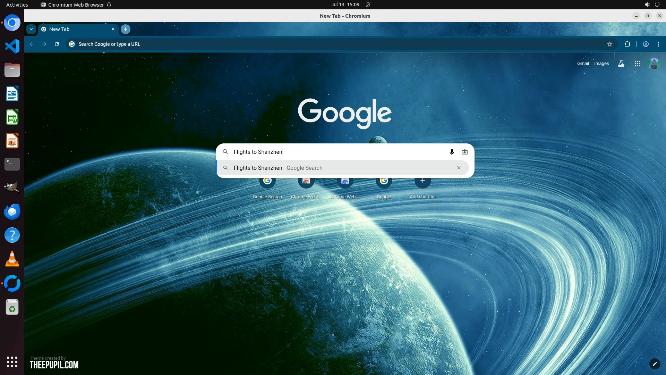Open the Chromium three-dot menu
Viewport: 666px width, 375px height.
[658, 44]
